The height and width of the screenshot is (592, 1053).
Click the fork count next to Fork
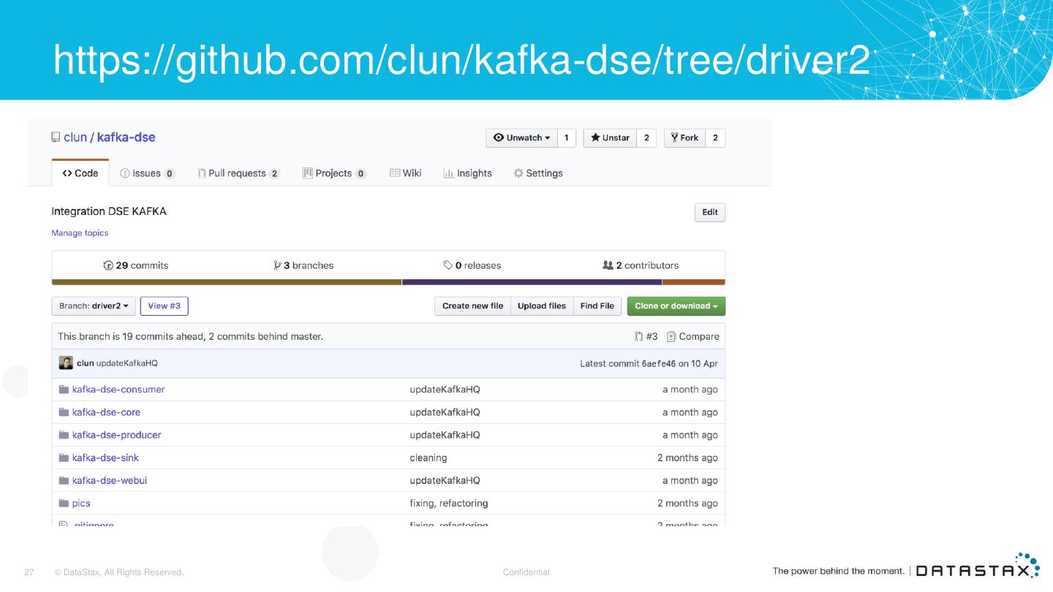715,138
